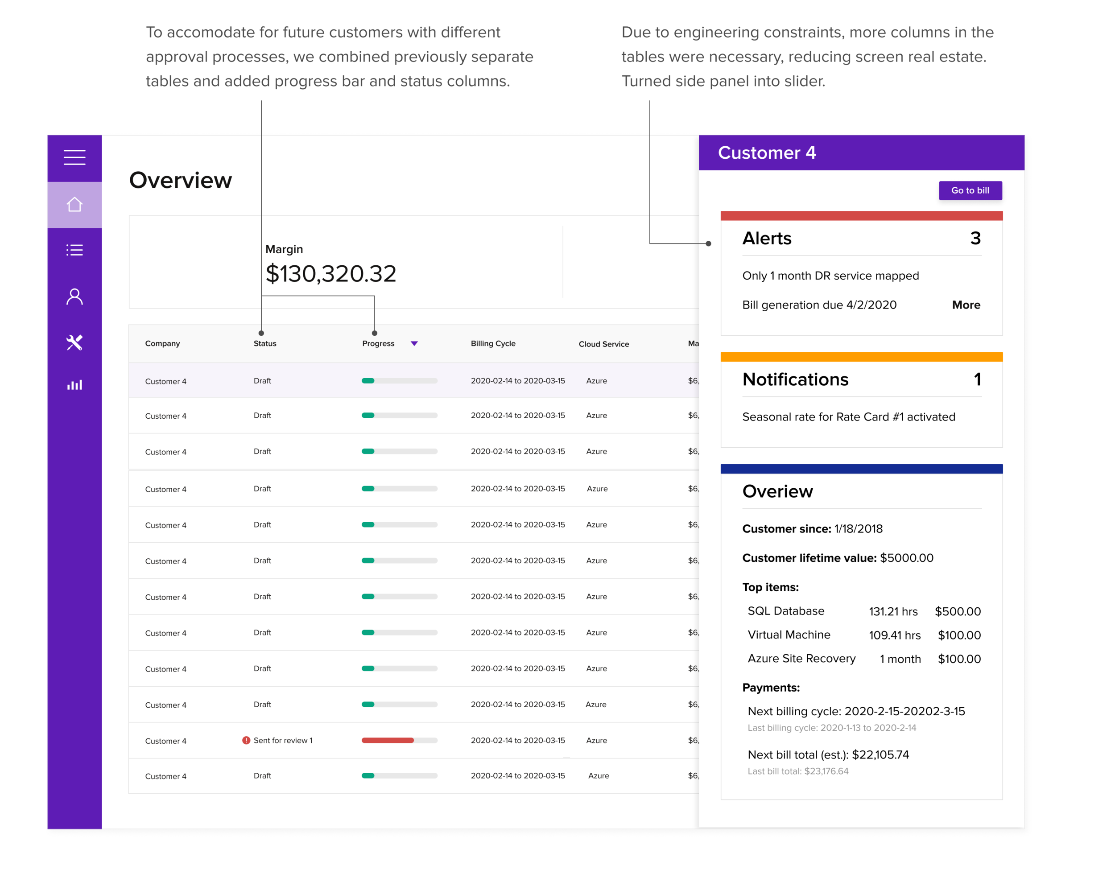Select the 'Sent for review 1' status text
The height and width of the screenshot is (874, 1115).
[284, 739]
